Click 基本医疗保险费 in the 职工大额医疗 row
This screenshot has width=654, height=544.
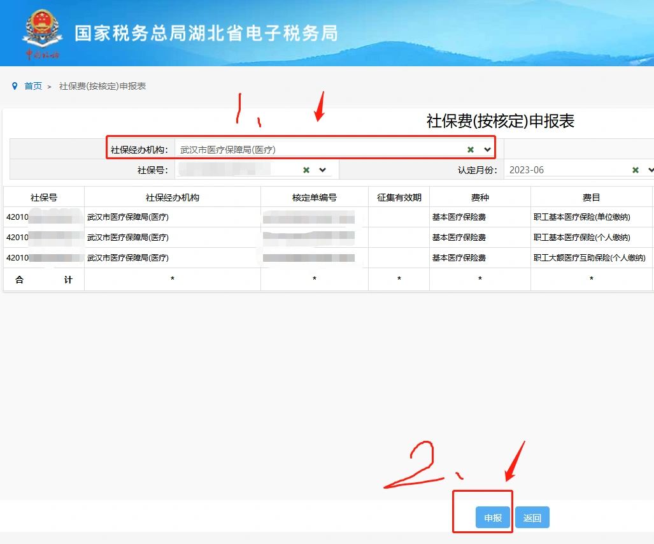pyautogui.click(x=459, y=258)
